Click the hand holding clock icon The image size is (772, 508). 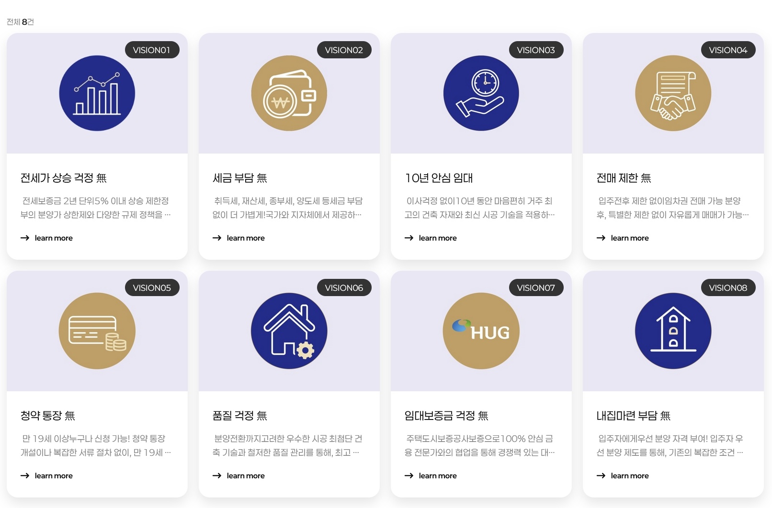481,93
